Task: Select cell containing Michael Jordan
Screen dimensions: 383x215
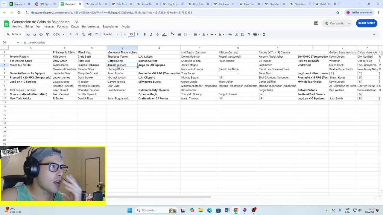Action: point(122,78)
